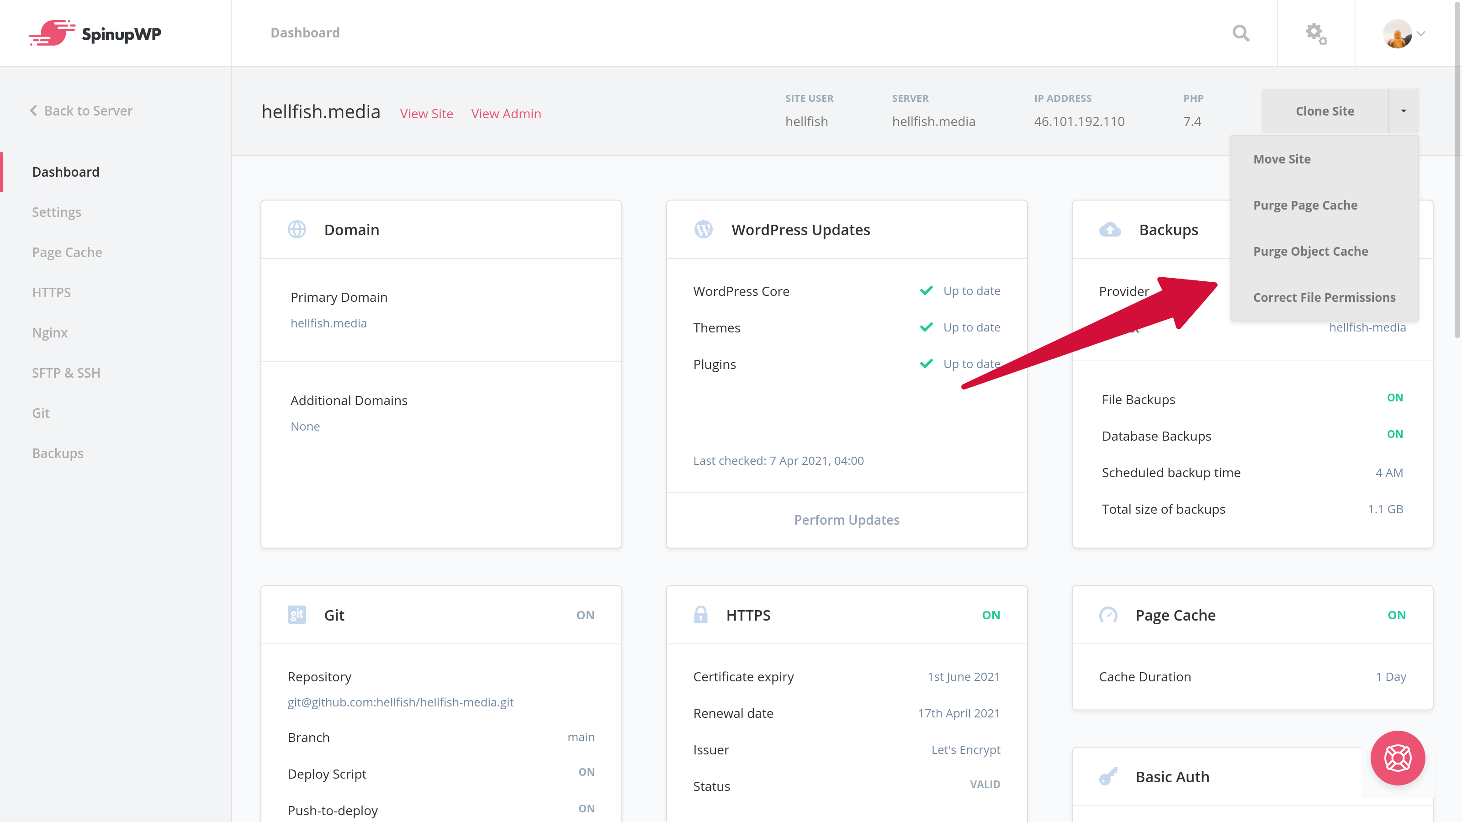Click the View Admin link
The width and height of the screenshot is (1462, 822).
click(506, 113)
